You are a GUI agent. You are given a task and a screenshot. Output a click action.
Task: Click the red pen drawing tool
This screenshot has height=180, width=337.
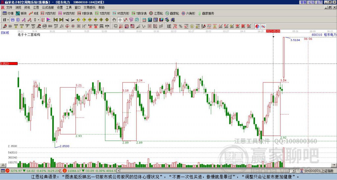coord(5,26)
